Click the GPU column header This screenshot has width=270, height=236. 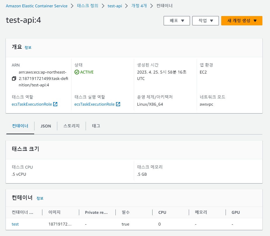point(236,212)
